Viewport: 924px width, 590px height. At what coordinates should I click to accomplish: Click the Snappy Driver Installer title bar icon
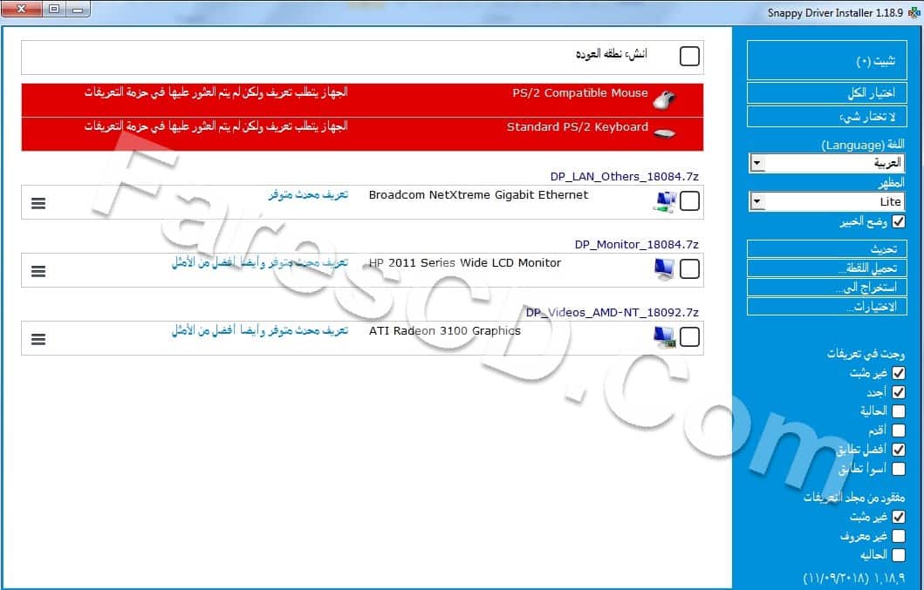(914, 12)
